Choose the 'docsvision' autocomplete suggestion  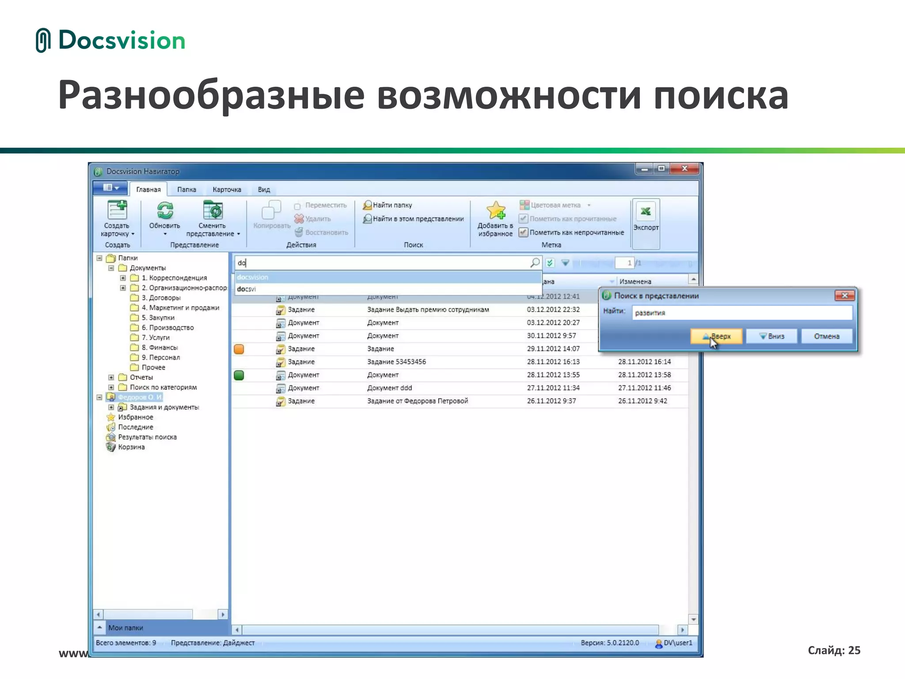(x=388, y=277)
